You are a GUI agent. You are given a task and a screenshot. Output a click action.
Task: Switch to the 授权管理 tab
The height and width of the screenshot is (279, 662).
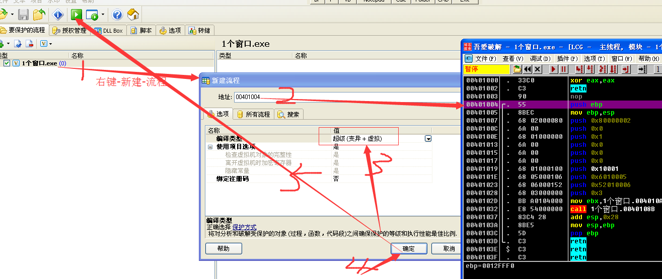pyautogui.click(x=70, y=30)
